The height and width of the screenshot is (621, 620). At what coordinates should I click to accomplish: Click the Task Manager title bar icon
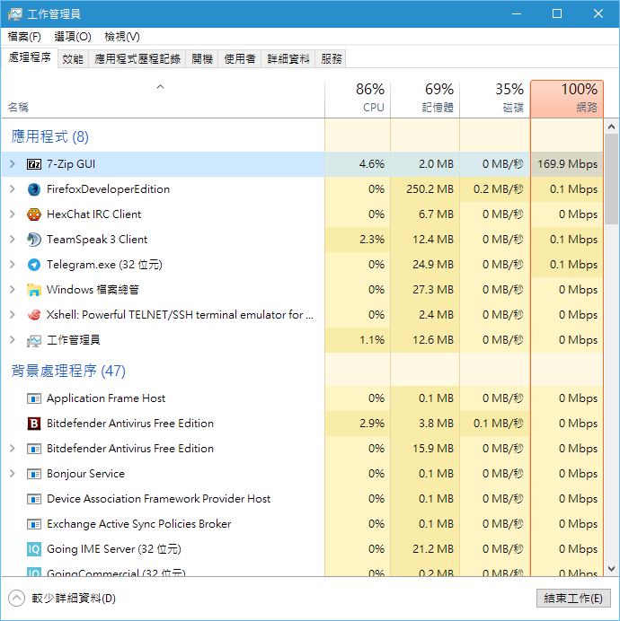[x=14, y=14]
